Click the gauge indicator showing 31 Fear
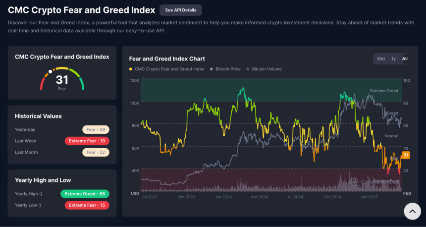The width and height of the screenshot is (426, 227). [x=62, y=79]
